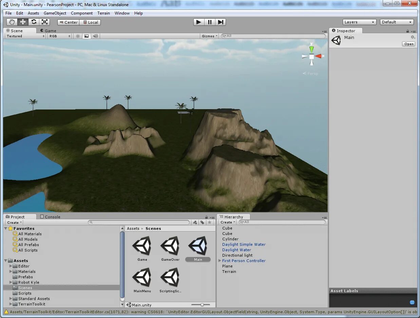Screen dimensions: 420x318
Task: Toggle the Persp projection label
Action: tap(310, 74)
